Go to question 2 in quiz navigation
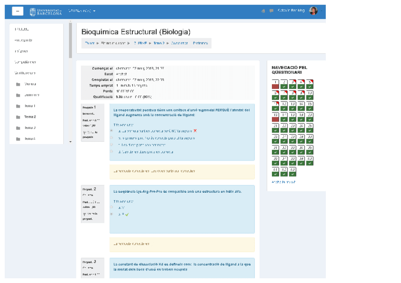Viewport: 401px width, 283px height. [x=284, y=84]
